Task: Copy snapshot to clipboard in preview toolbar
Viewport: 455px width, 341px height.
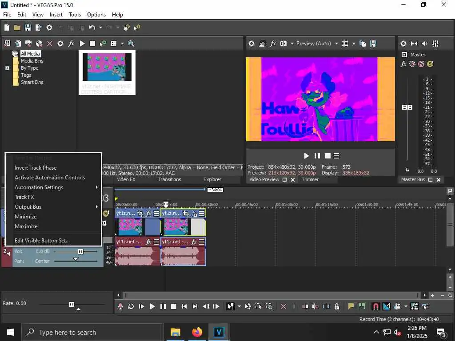Action: tap(363, 44)
